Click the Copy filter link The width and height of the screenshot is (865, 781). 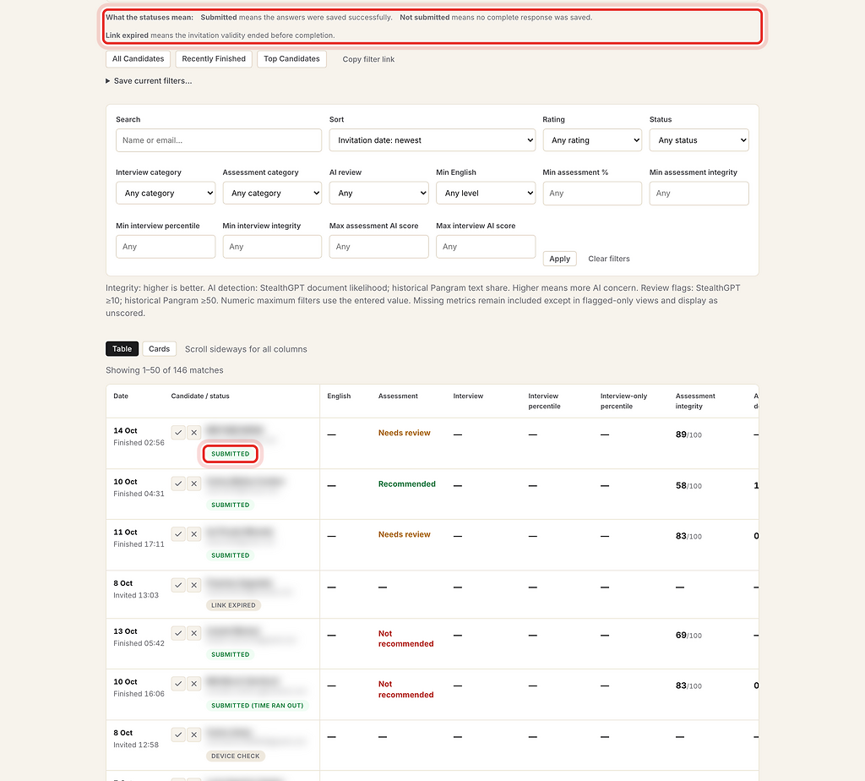click(x=368, y=59)
